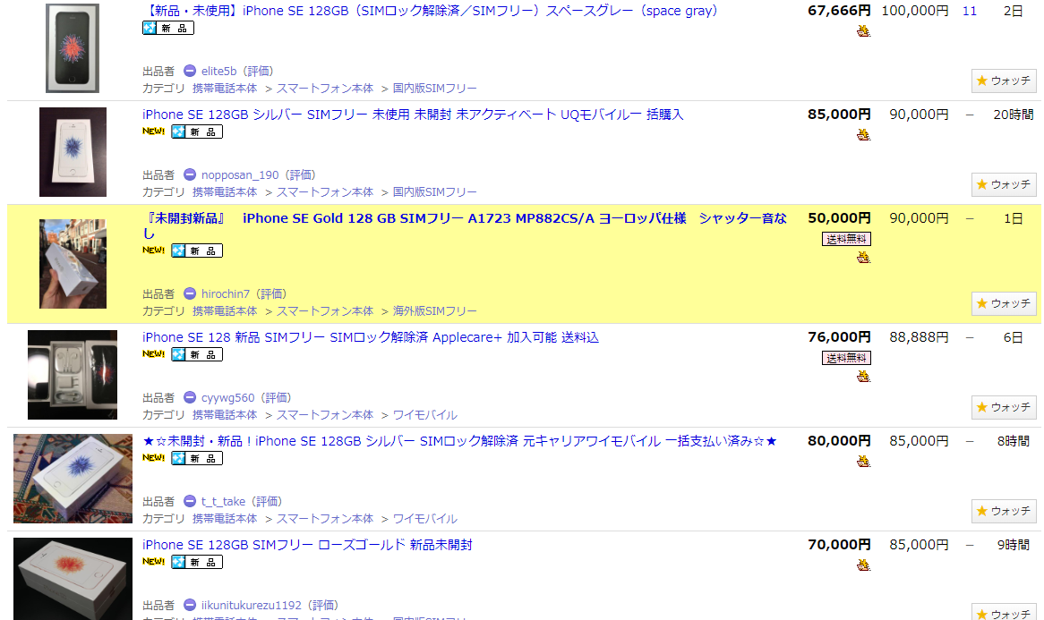
Task: Open seller elite5b profile
Action: tap(219, 72)
